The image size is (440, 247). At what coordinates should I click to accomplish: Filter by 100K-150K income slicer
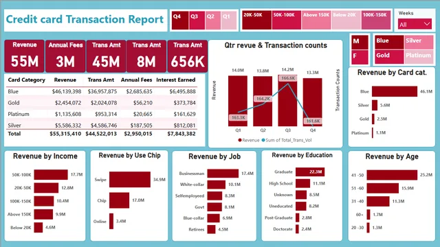pyautogui.click(x=376, y=20)
